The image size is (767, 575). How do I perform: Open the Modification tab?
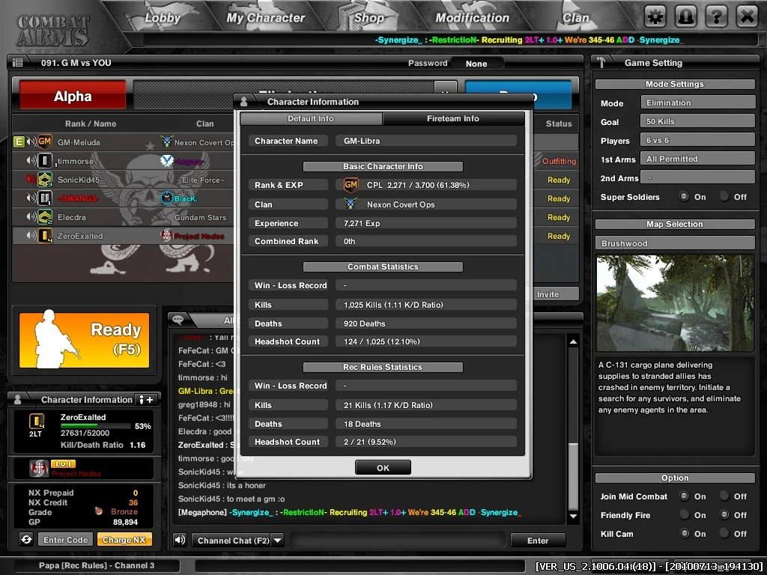[x=473, y=18]
